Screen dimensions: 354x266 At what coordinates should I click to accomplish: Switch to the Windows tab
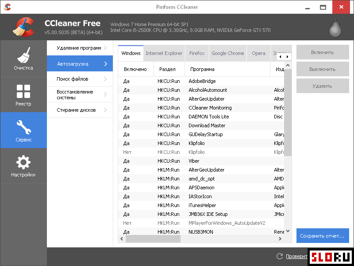[x=131, y=53]
